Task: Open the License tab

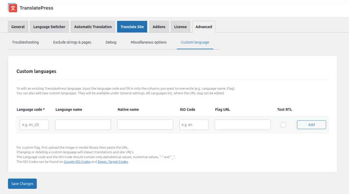Action: (x=180, y=27)
